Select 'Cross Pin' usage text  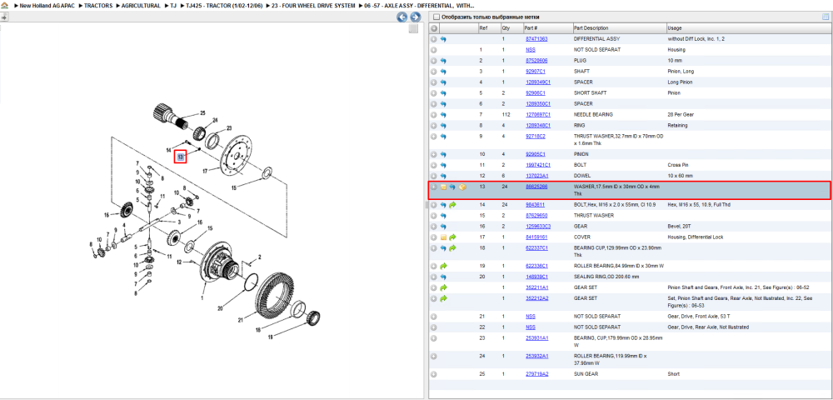(x=676, y=165)
